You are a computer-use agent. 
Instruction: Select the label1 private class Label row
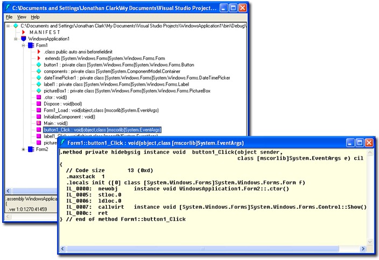tap(116, 85)
